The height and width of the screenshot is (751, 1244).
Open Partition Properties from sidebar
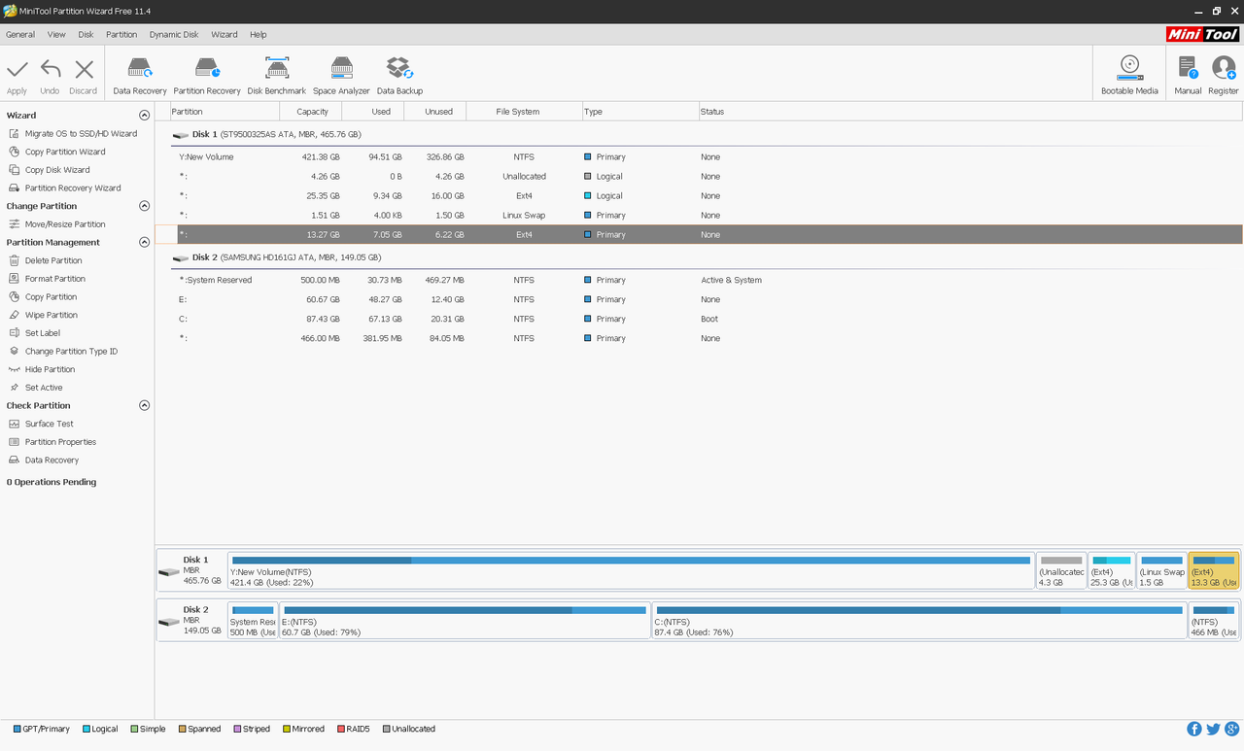tap(52, 442)
